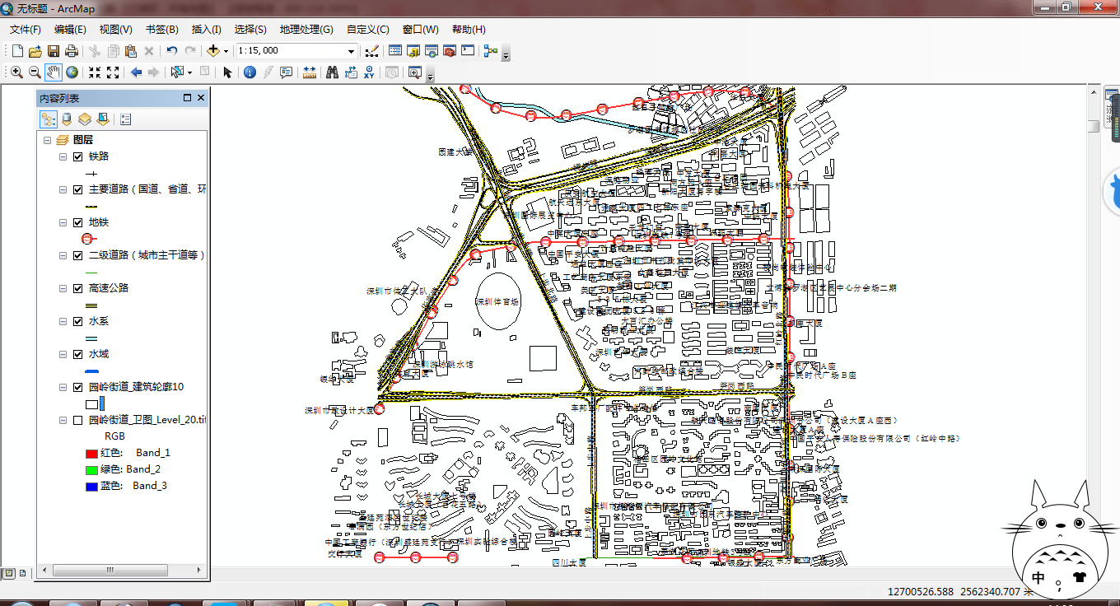The height and width of the screenshot is (606, 1120).
Task: Collapse the 水系 layer expander
Action: click(x=63, y=321)
